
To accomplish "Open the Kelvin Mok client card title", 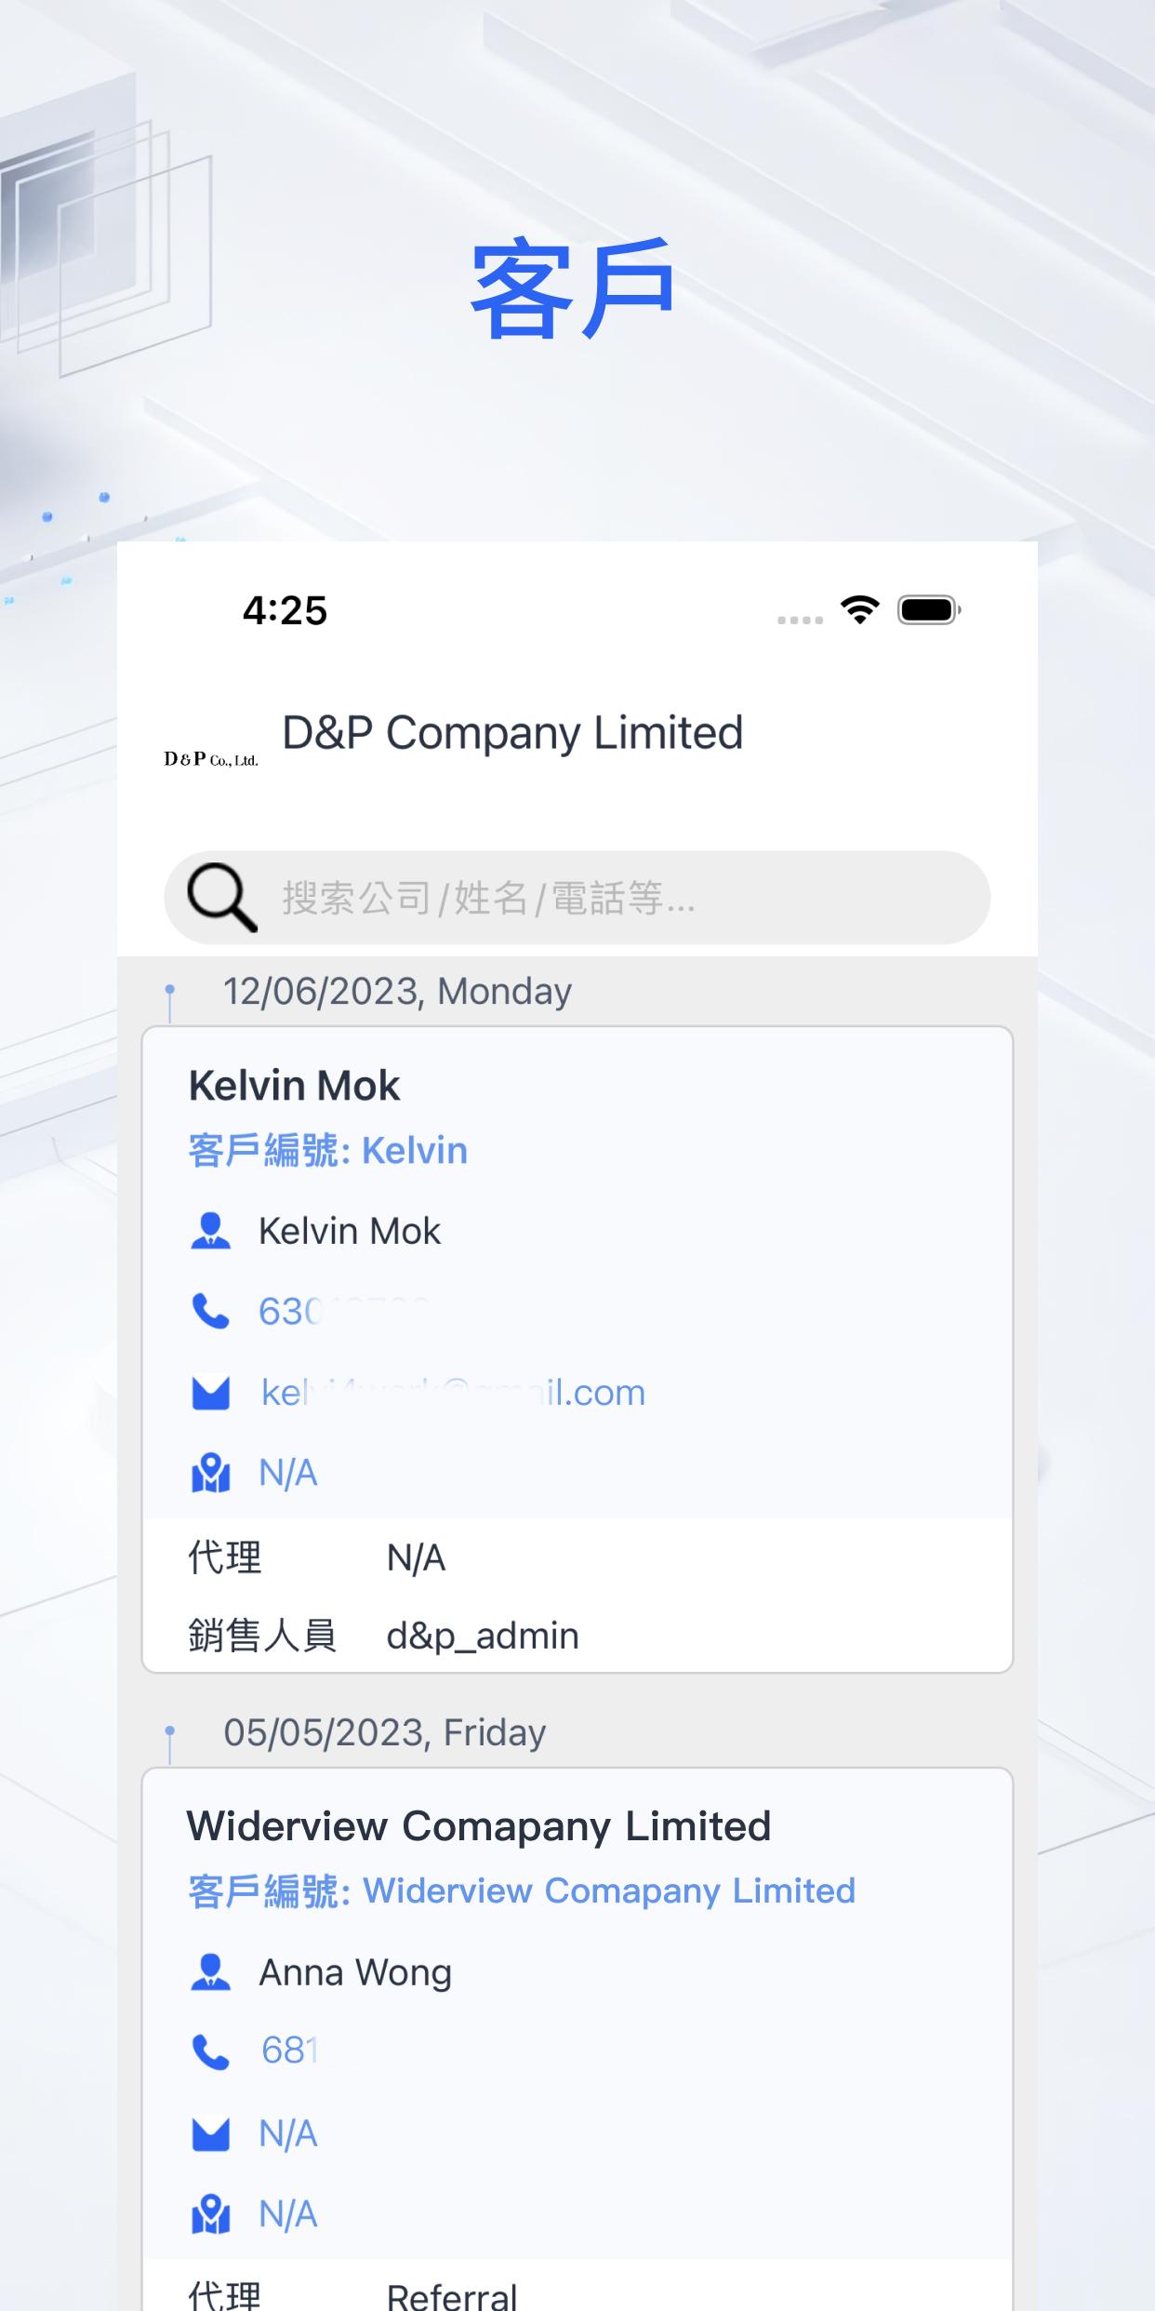I will click(294, 1086).
